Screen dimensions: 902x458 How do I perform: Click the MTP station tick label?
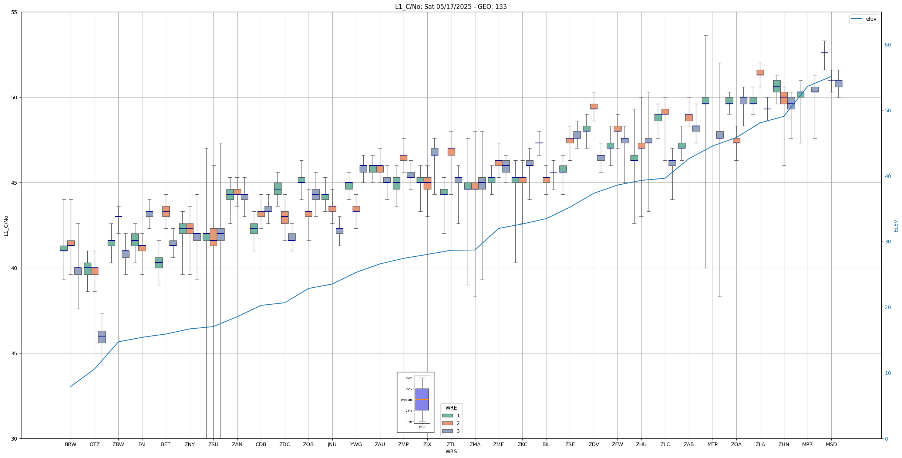pyautogui.click(x=712, y=444)
